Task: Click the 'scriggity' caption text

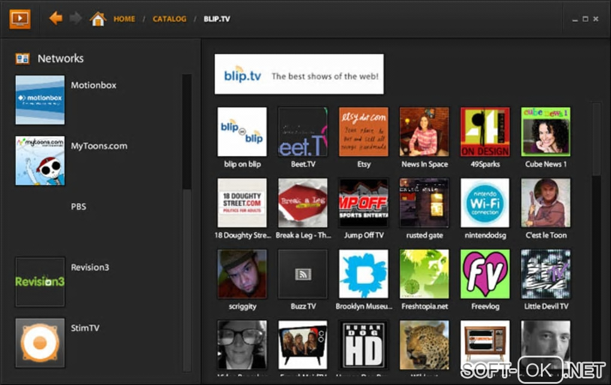Action: click(x=243, y=307)
